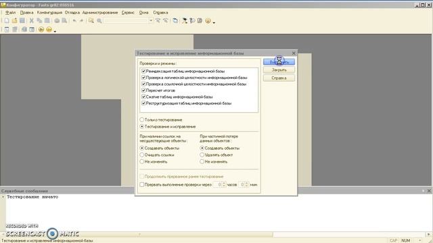The image size is (433, 243).
Task: Click the toolbar search text field
Action: point(127,21)
